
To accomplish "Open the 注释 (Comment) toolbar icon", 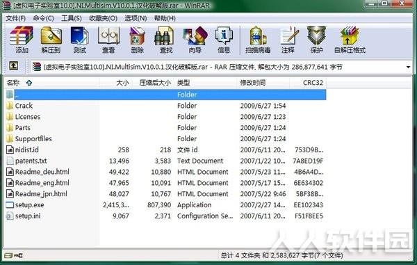I will pos(288,40).
